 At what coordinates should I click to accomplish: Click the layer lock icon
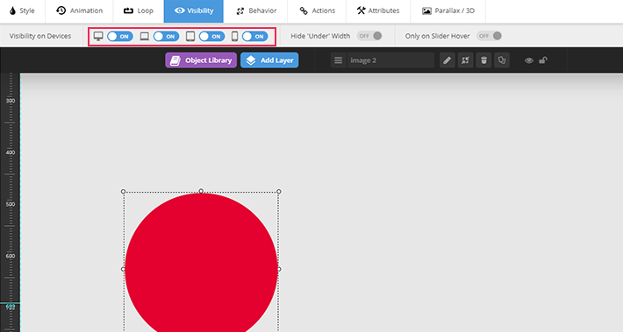[543, 60]
